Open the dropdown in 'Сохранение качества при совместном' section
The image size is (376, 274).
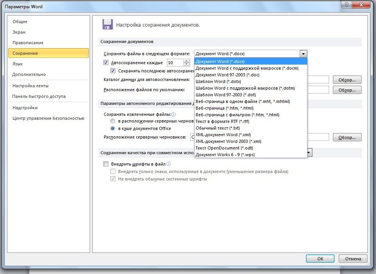[309, 153]
